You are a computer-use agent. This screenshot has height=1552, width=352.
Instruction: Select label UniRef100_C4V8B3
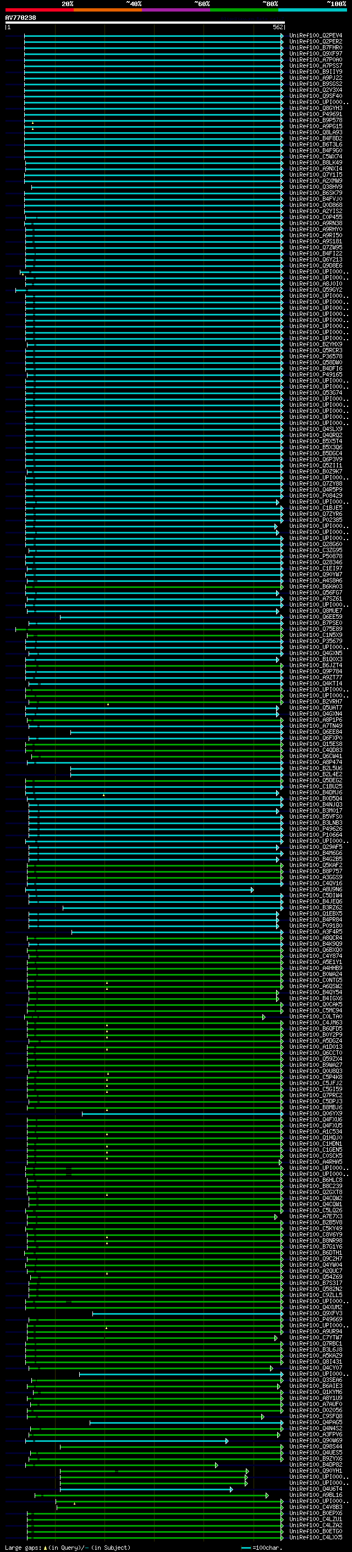coord(316,1507)
